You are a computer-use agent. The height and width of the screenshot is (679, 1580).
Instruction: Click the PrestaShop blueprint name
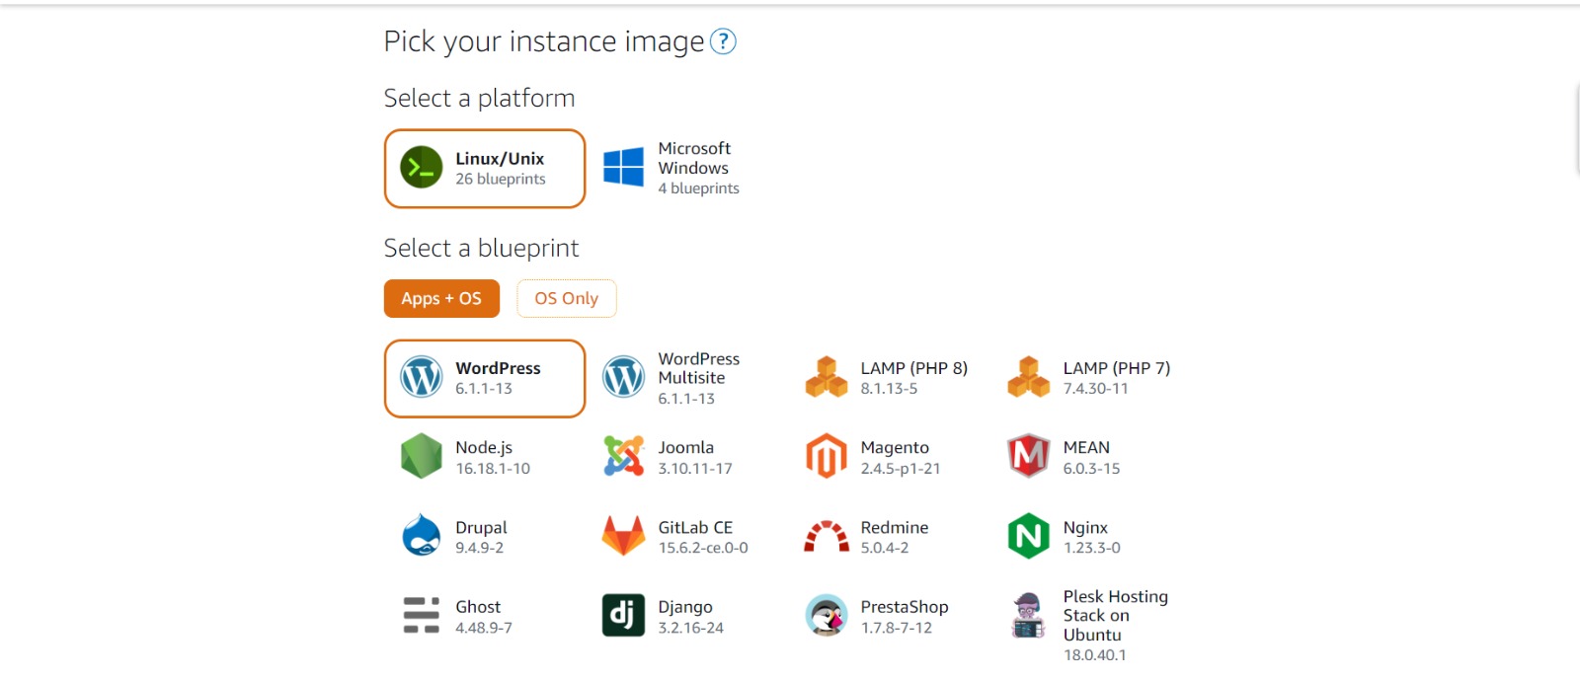pos(904,606)
